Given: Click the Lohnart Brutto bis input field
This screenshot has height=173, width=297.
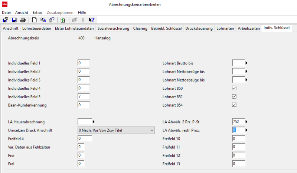Looking at the screenshot, I should click(x=238, y=63).
